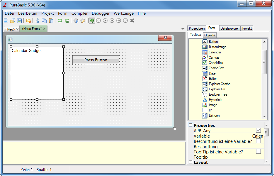274x176 pixels.
Task: Click the 'Press Button' gadget on the form
Action: (96, 60)
